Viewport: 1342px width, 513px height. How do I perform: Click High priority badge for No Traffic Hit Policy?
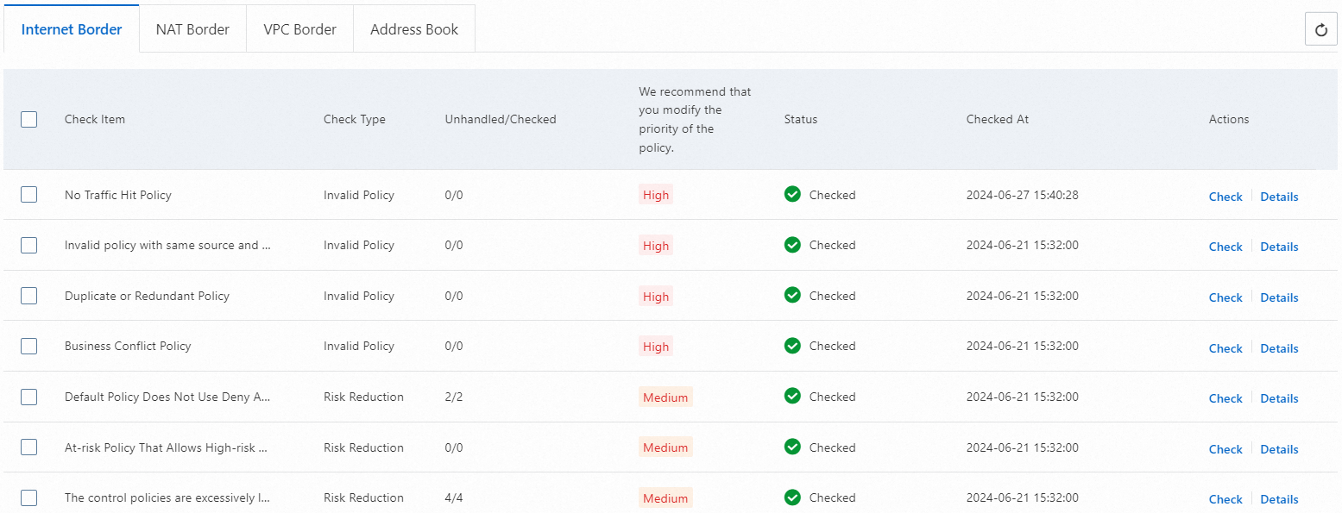click(656, 195)
